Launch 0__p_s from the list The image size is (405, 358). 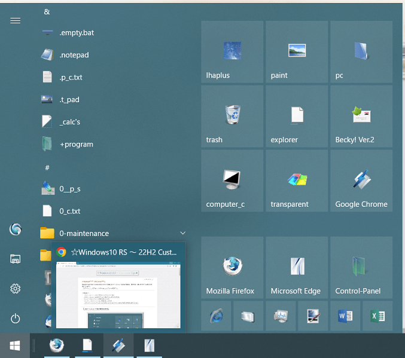[114, 189]
